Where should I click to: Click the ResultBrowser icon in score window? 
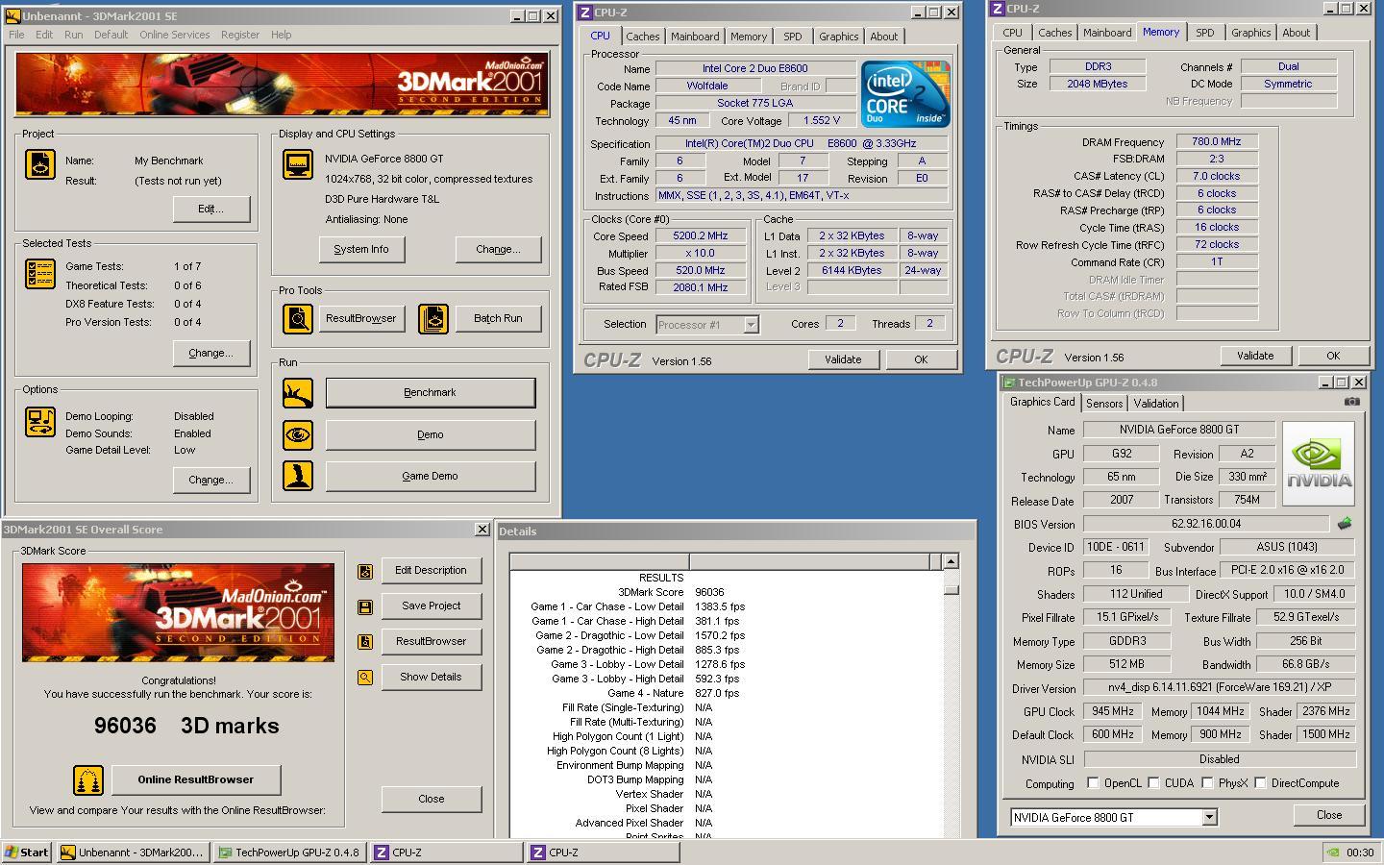coord(365,642)
